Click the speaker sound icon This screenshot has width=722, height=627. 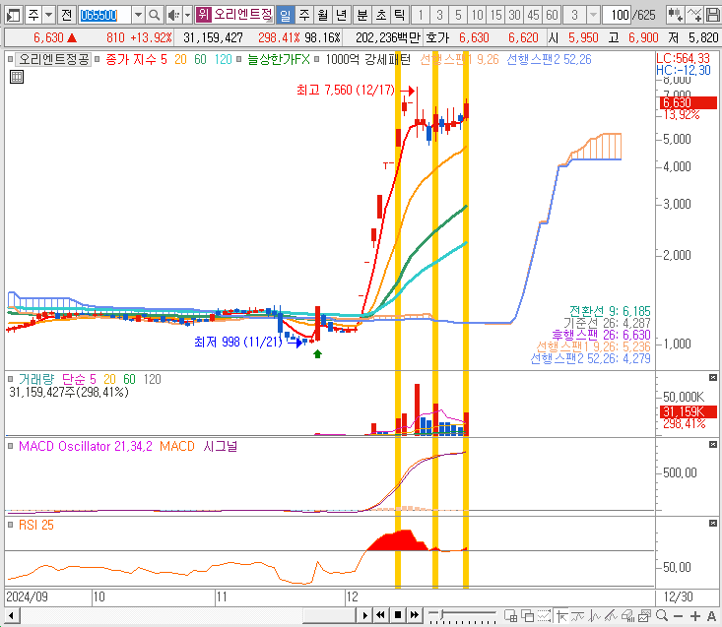click(173, 15)
